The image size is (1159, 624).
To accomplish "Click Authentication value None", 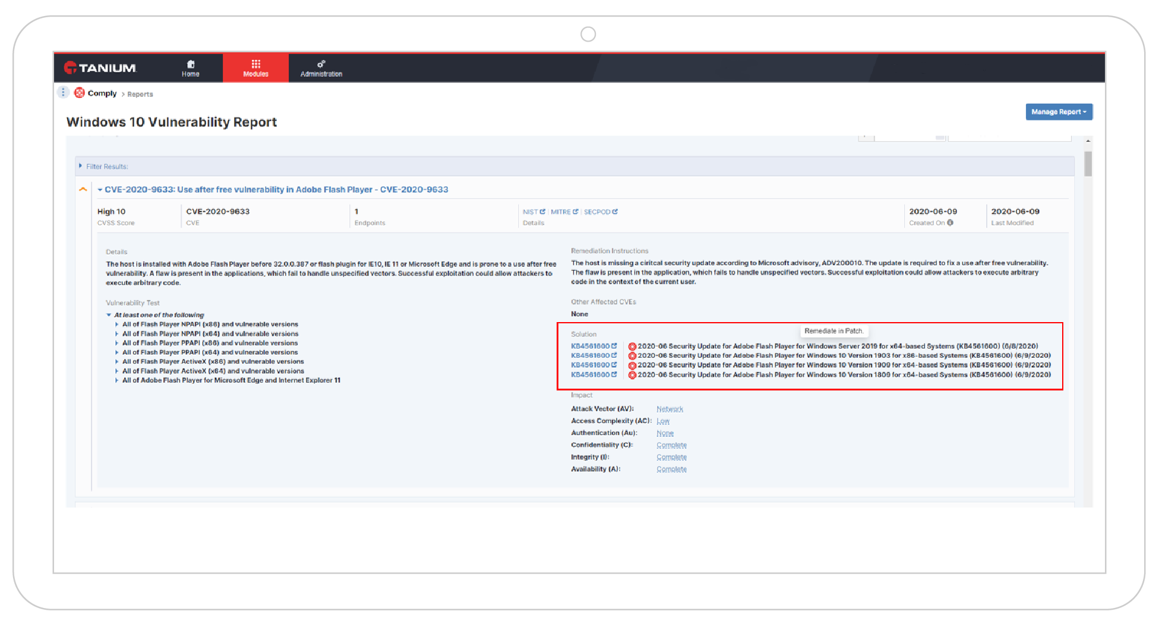I will point(665,433).
